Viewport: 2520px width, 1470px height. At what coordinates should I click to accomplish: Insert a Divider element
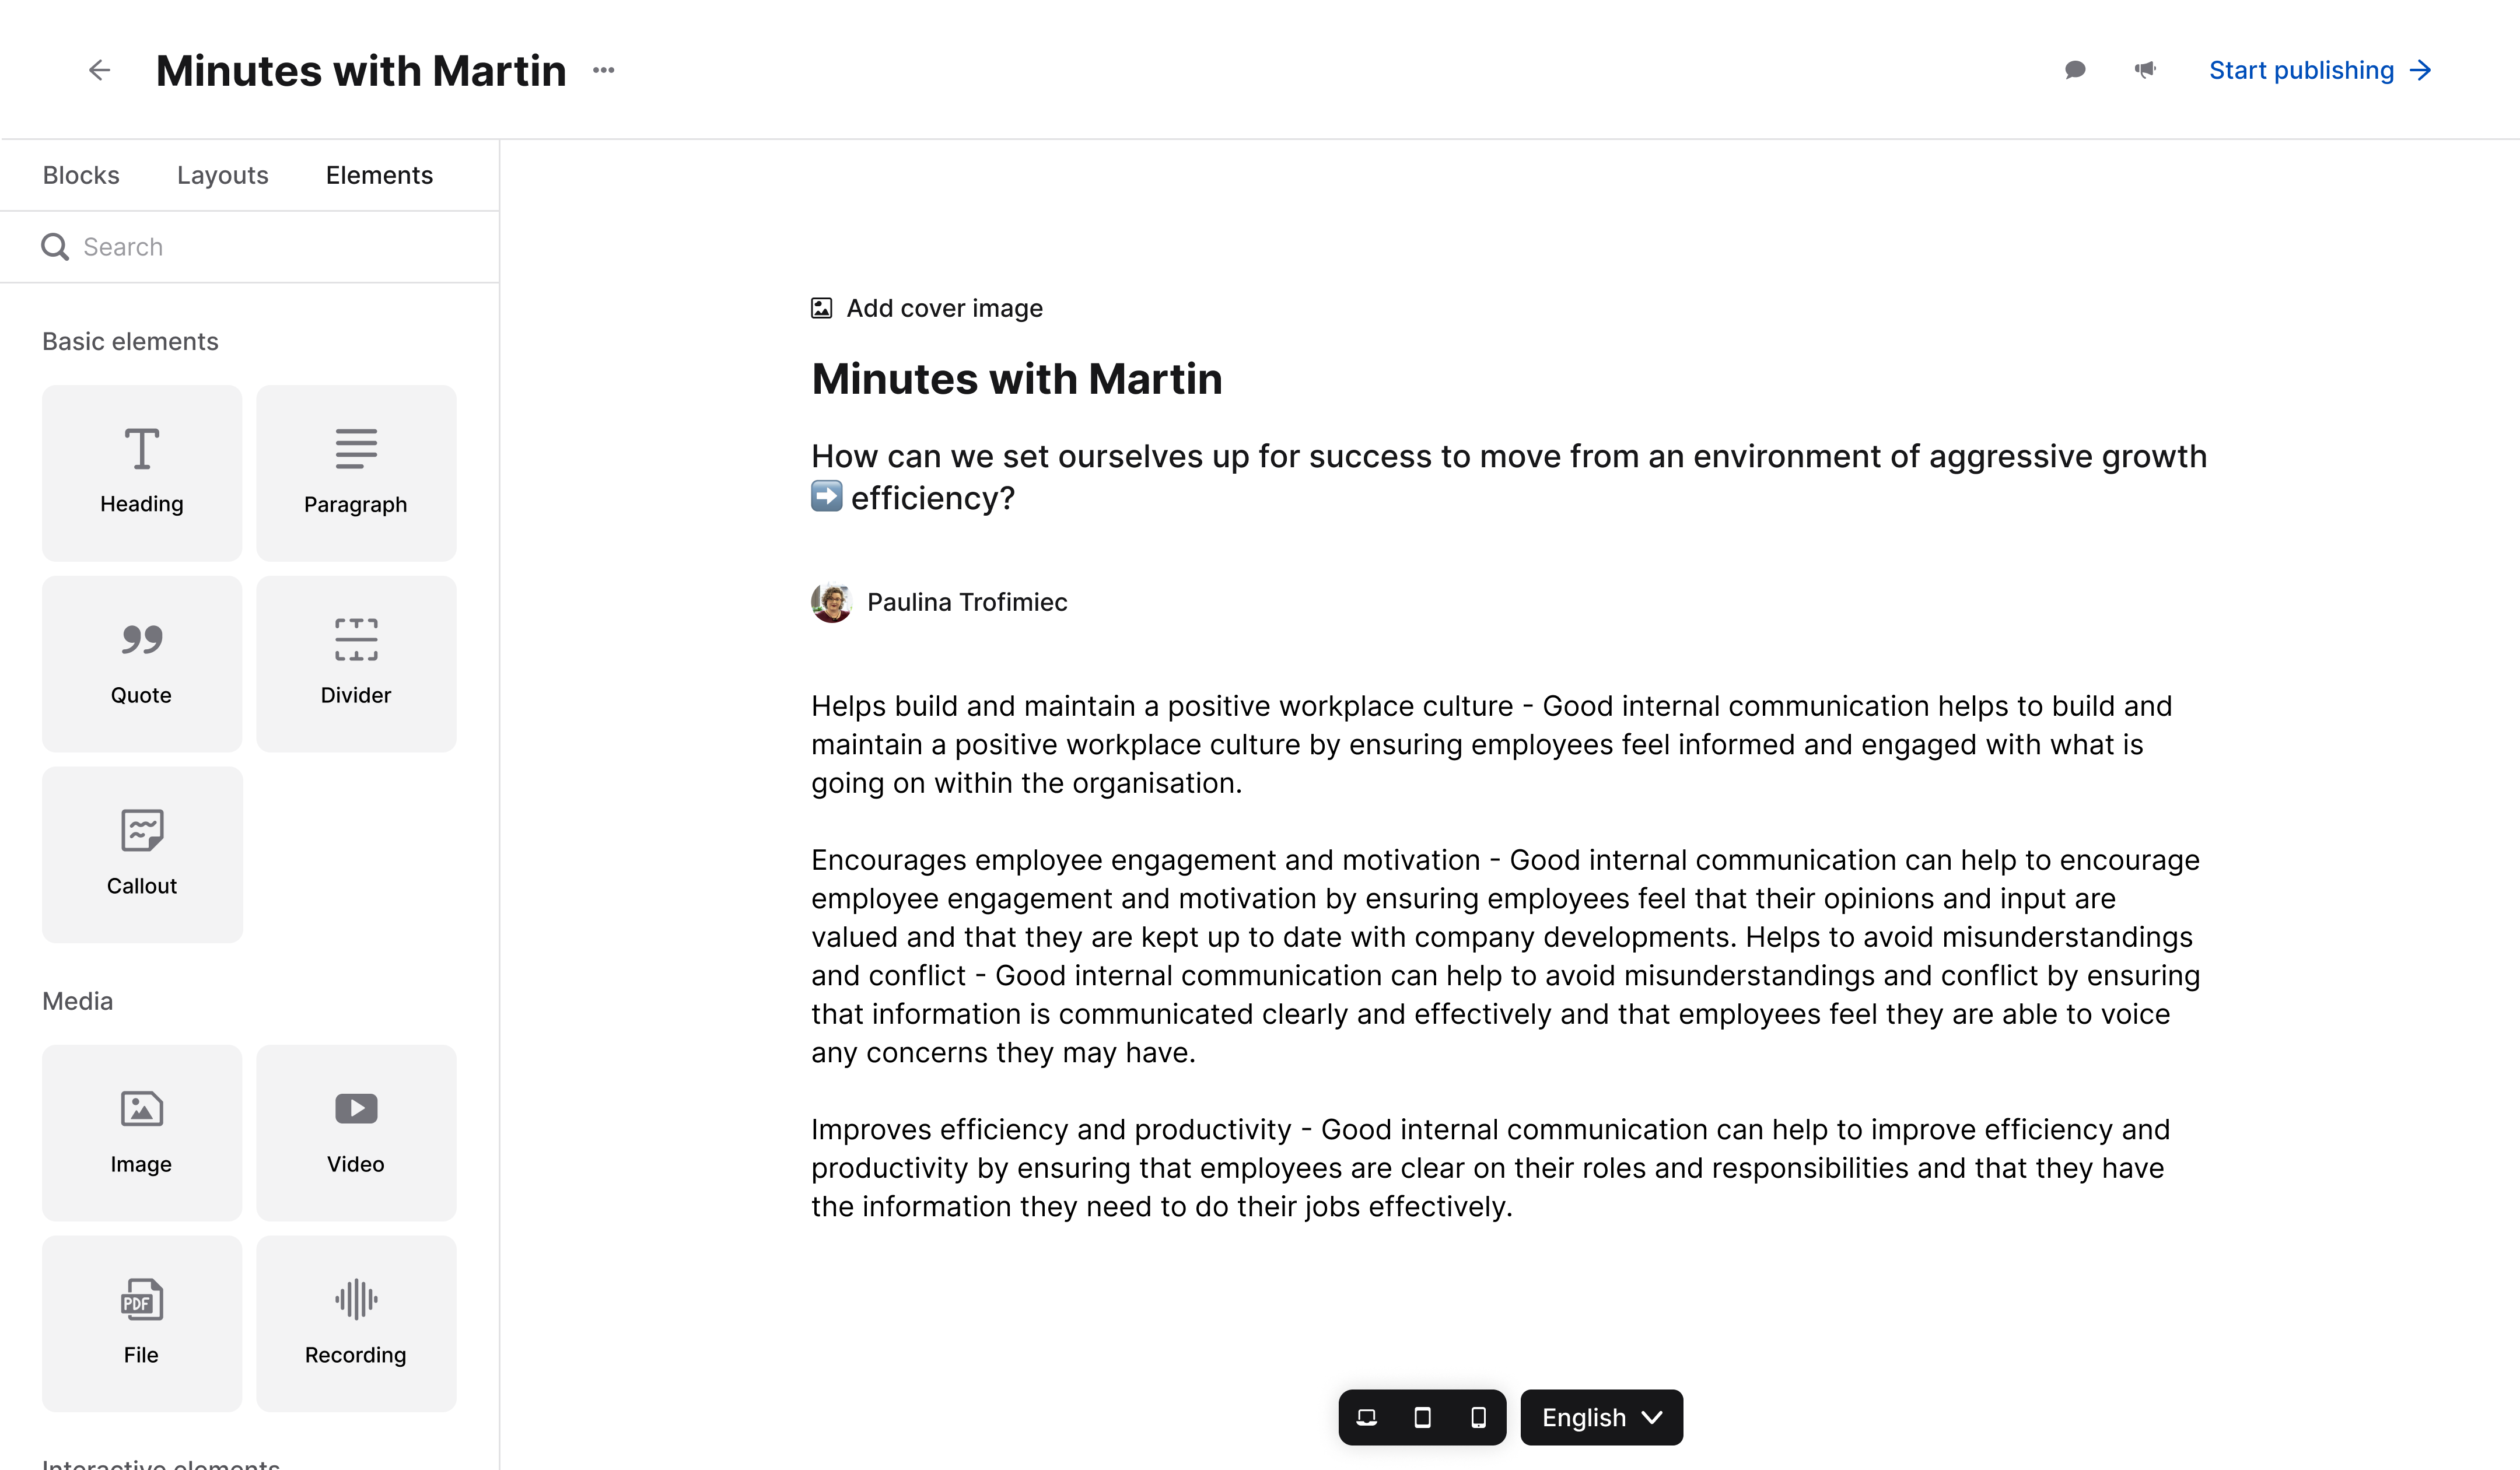355,663
